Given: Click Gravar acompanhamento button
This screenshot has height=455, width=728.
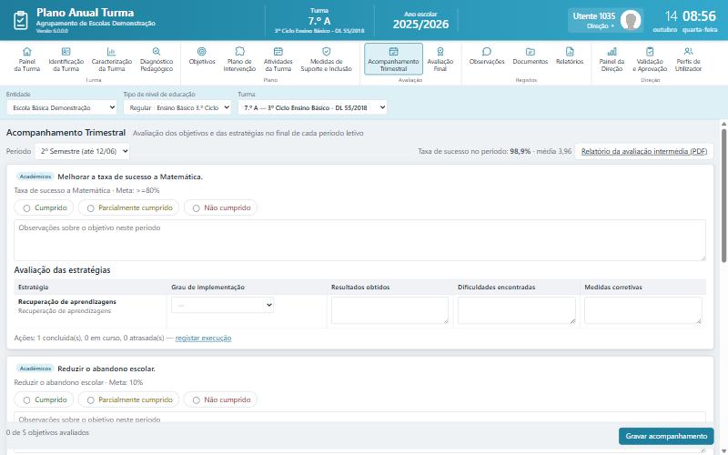Looking at the screenshot, I should 666,437.
